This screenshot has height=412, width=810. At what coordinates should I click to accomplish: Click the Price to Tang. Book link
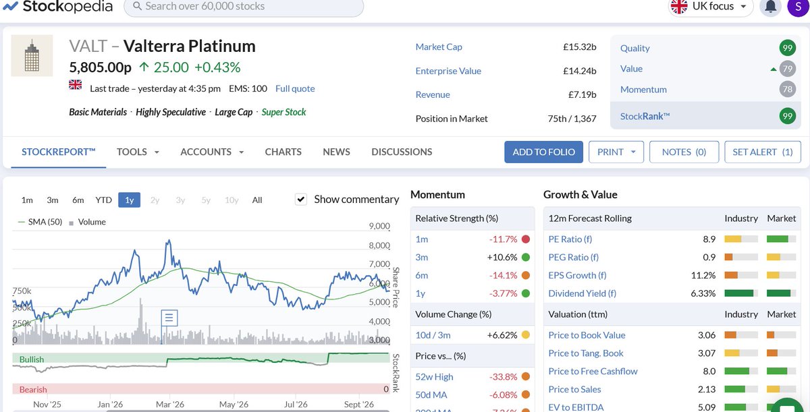[x=586, y=353]
